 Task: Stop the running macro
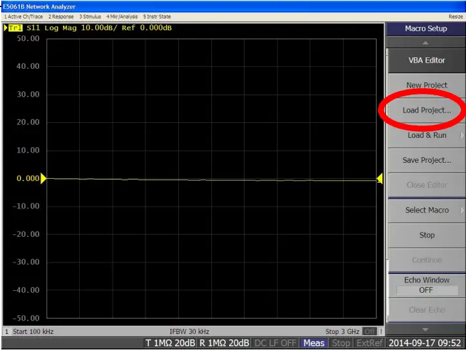pos(427,235)
